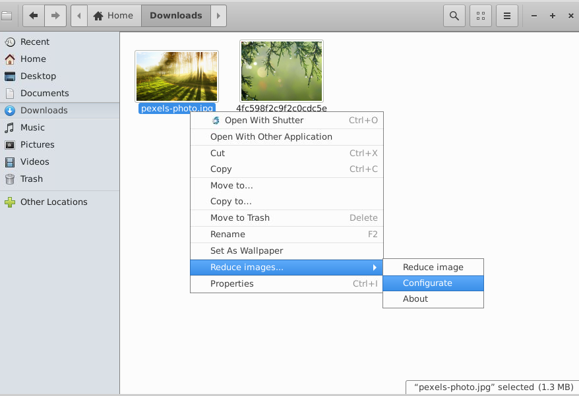Click the path bar left scroll arrow

click(x=79, y=16)
